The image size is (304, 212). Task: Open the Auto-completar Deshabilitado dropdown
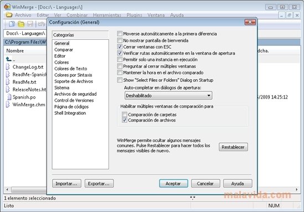168,96
